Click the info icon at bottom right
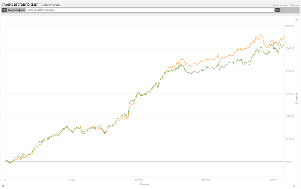The image size is (301, 189). click(x=294, y=186)
